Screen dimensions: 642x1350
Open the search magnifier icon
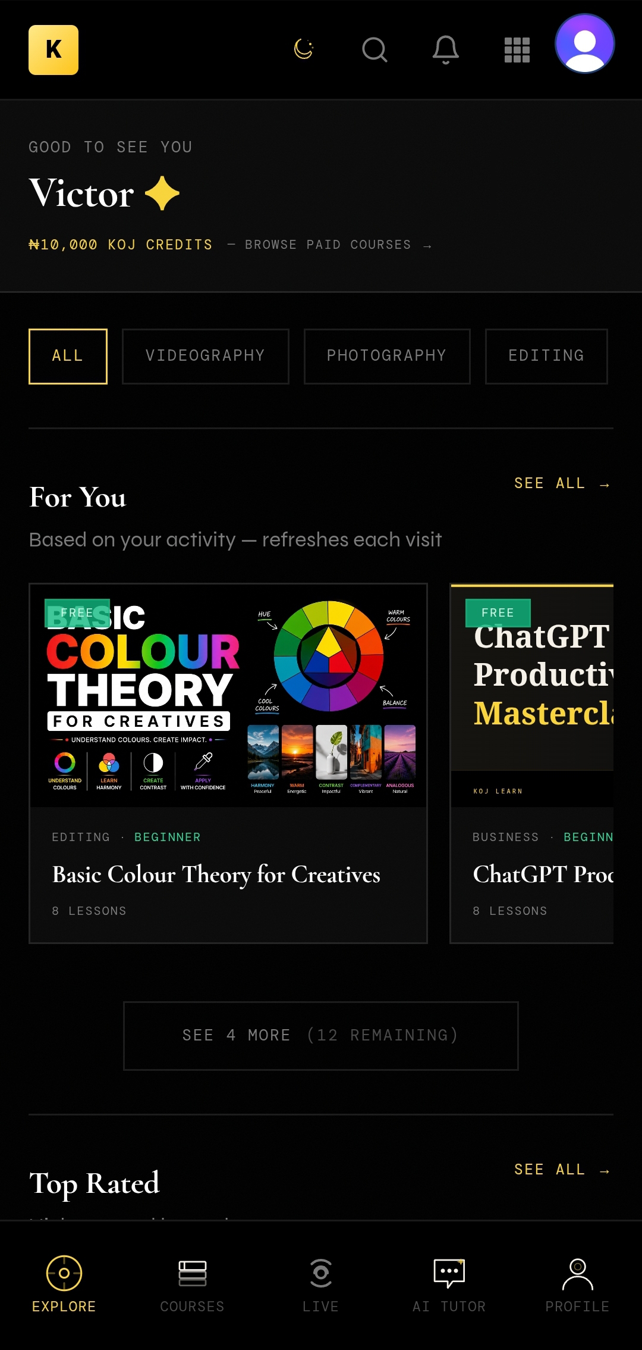pyautogui.click(x=374, y=50)
